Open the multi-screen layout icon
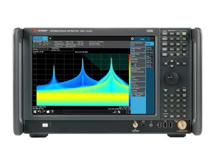The width and height of the screenshot is (215, 165). (x=115, y=112)
